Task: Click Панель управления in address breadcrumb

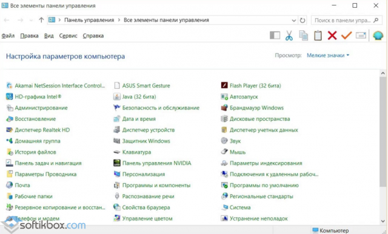Action: tap(89, 20)
